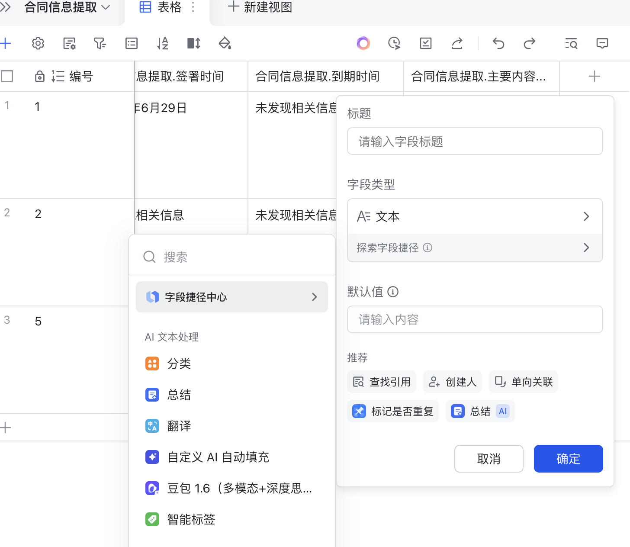Image resolution: width=630 pixels, height=547 pixels.
Task: Switch to the 表格 view tab
Action: pyautogui.click(x=161, y=7)
